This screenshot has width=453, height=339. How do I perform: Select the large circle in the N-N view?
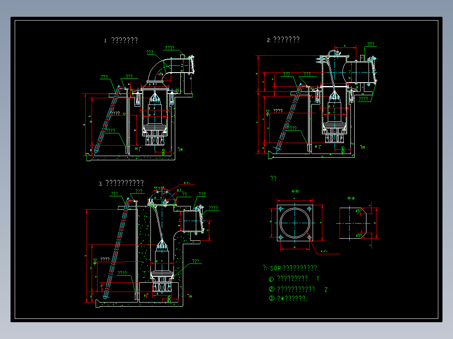(295, 223)
